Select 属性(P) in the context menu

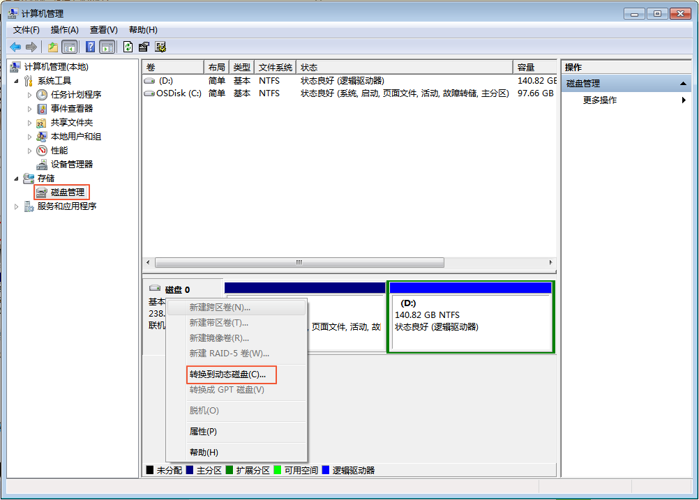(x=203, y=432)
